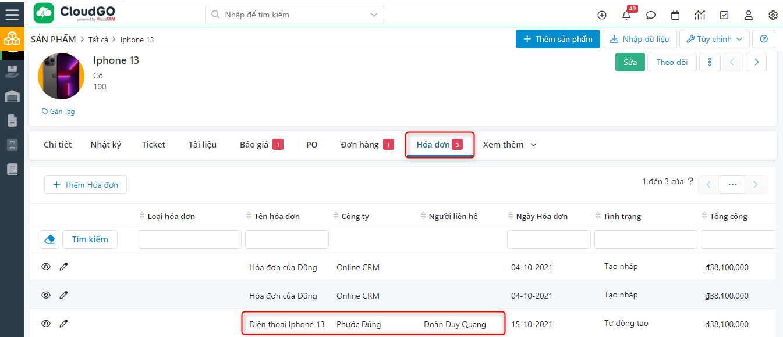Click the Thêm sản phẩm button
783x337 pixels.
(558, 39)
